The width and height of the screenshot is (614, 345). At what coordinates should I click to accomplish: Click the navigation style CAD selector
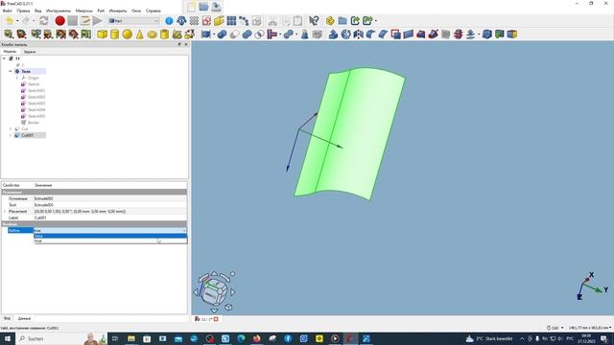555,328
